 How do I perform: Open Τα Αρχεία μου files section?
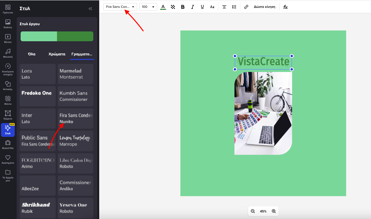point(8,175)
